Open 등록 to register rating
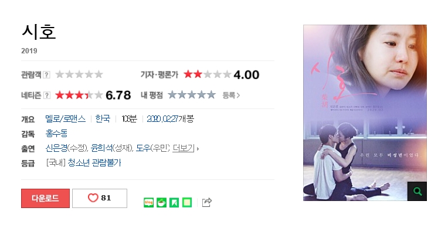This screenshot has height=235, width=448. pos(231,95)
